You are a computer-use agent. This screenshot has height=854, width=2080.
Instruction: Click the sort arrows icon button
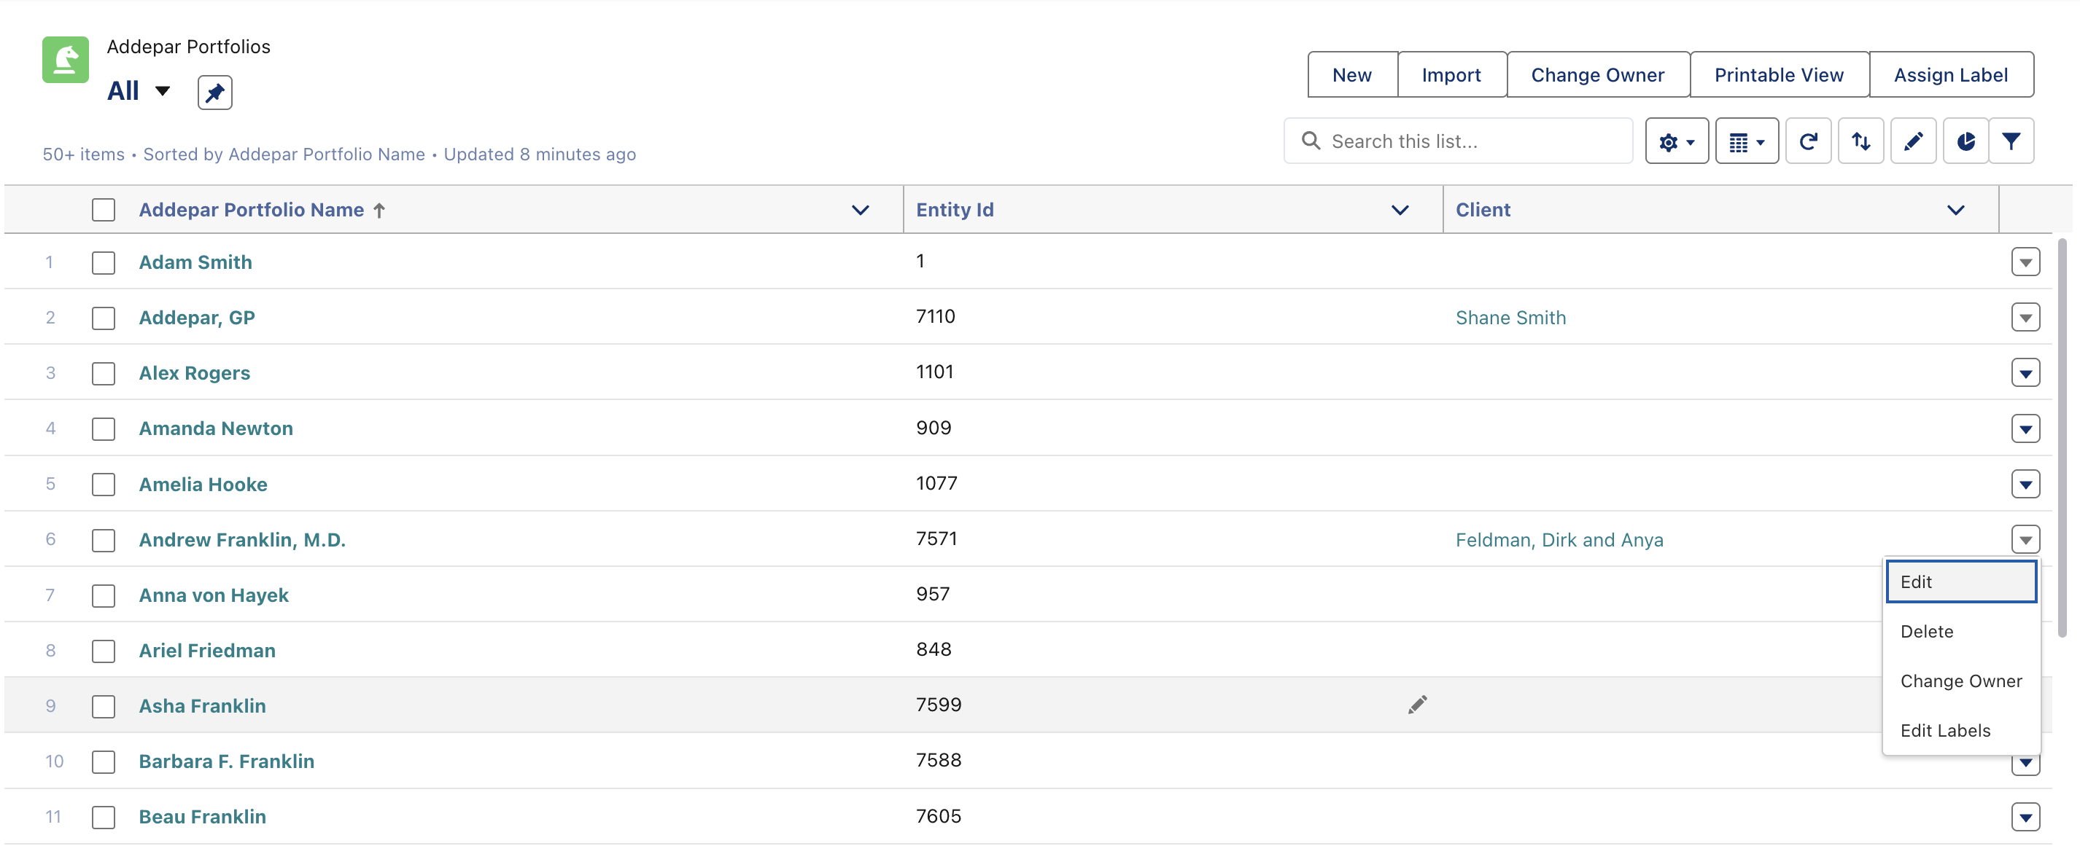1861,142
